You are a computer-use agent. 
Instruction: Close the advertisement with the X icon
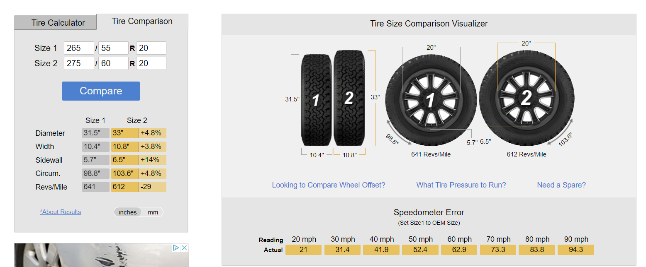(x=185, y=248)
